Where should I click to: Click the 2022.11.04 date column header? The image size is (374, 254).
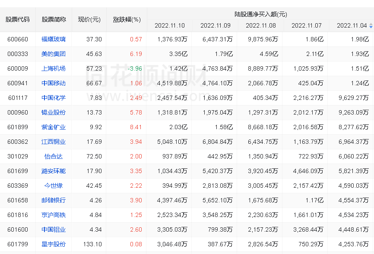tap(352, 25)
